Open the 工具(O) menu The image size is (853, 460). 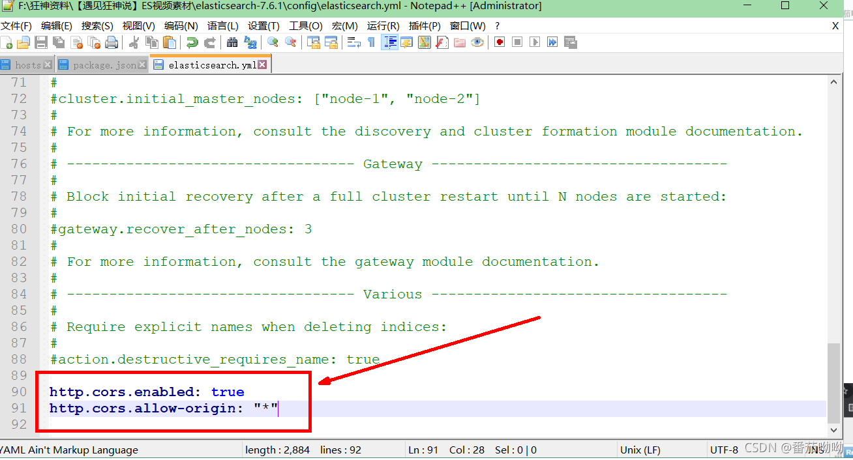[306, 26]
